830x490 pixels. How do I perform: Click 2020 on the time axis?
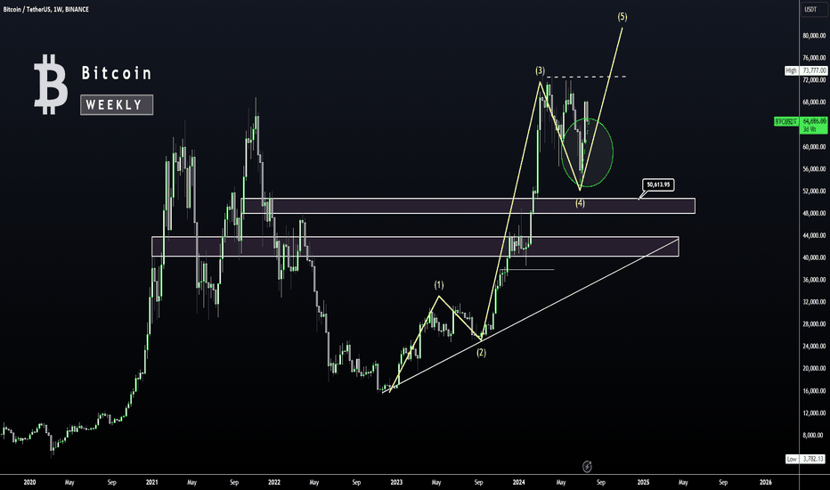(29, 482)
